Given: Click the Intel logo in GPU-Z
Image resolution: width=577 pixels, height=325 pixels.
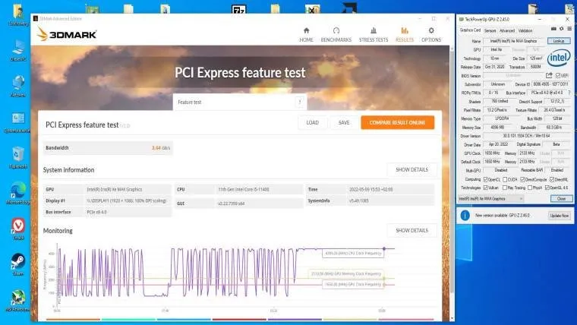Looking at the screenshot, I should (x=559, y=58).
